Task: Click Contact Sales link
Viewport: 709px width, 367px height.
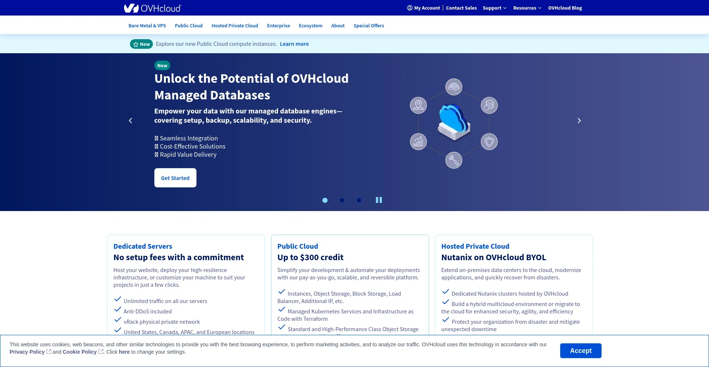Action: point(461,8)
